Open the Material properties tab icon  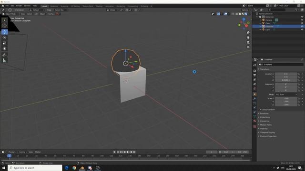tap(254, 121)
